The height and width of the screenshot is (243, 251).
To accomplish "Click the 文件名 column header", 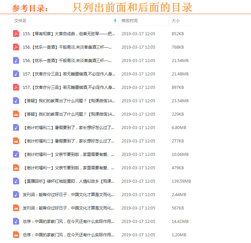I will pyautogui.click(x=20, y=21).
